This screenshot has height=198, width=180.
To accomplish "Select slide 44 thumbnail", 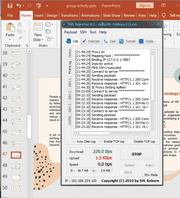I will (x=16, y=121).
